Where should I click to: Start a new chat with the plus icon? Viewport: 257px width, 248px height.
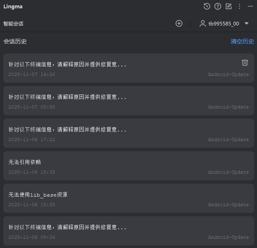(x=179, y=23)
